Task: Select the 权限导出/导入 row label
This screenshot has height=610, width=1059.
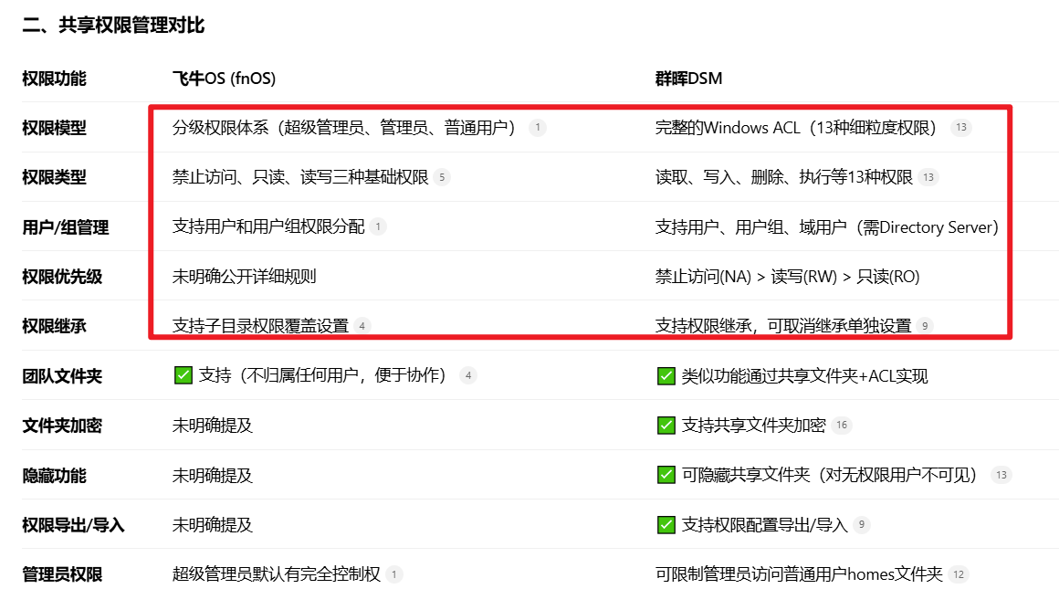Action: [73, 525]
